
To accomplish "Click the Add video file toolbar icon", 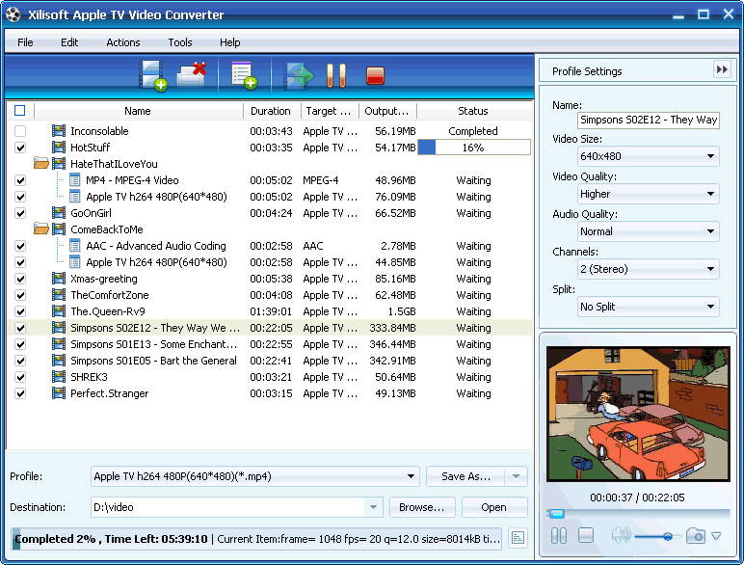I will point(152,75).
